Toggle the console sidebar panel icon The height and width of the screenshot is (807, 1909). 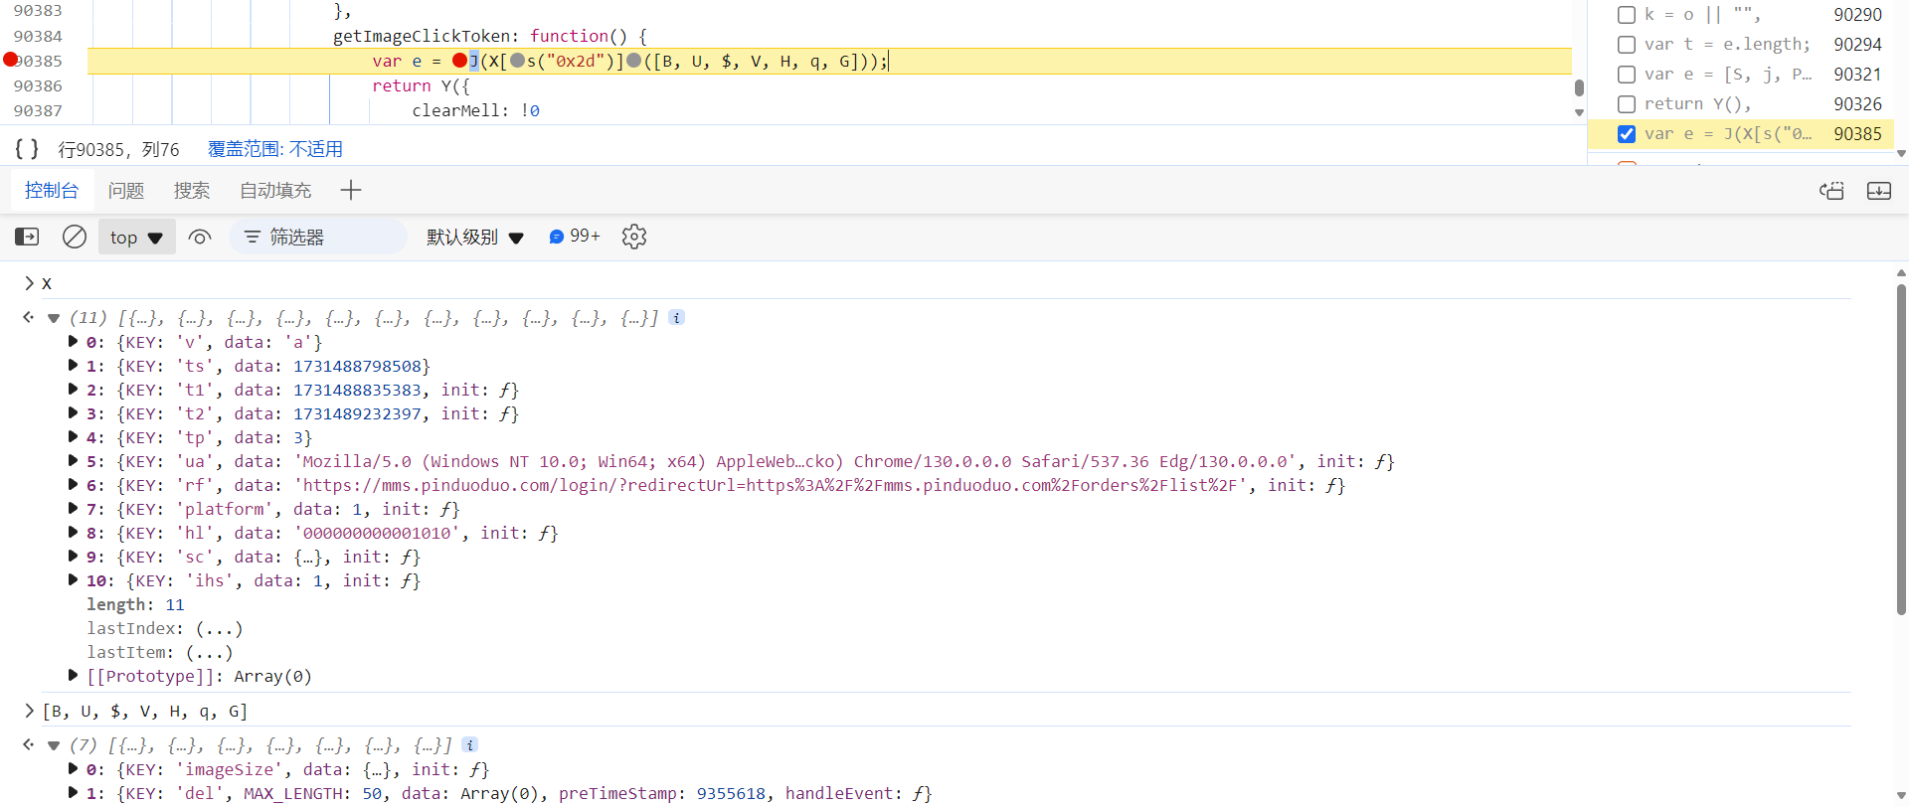(27, 237)
